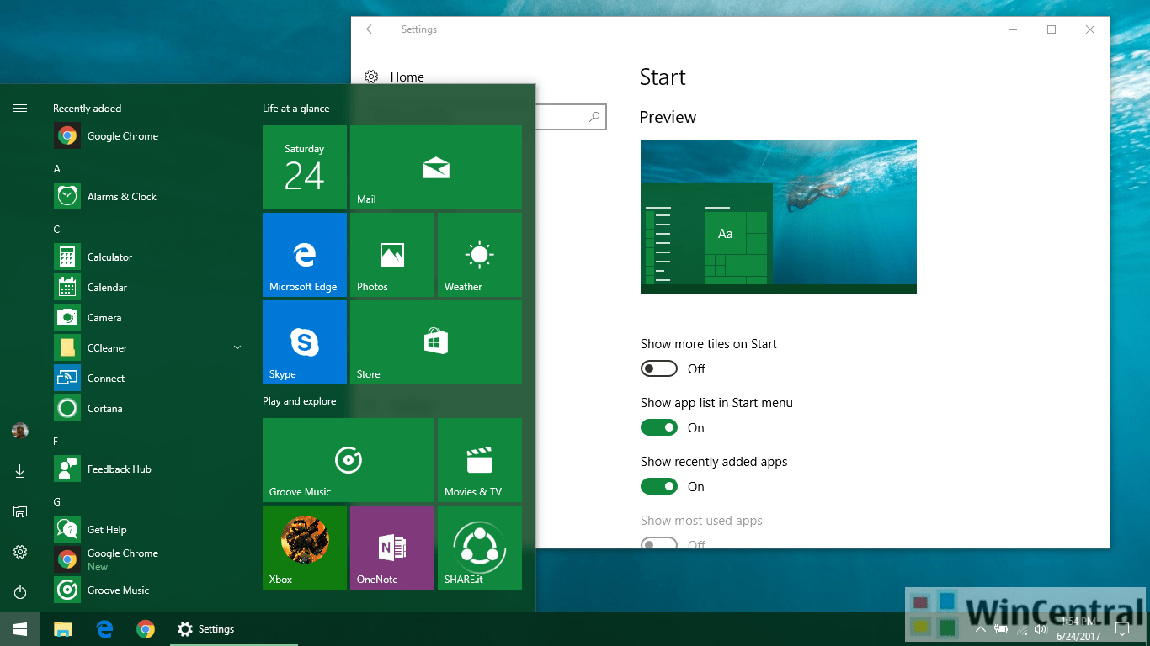Open the Xbox tile
The width and height of the screenshot is (1150, 646).
pyautogui.click(x=304, y=548)
